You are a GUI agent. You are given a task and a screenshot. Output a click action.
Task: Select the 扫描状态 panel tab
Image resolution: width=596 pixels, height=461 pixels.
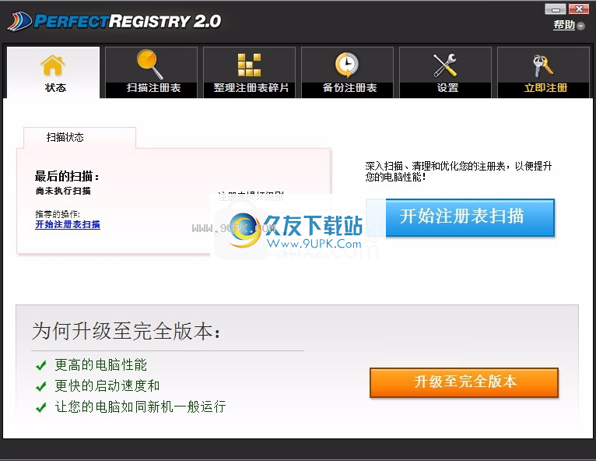tap(80, 137)
